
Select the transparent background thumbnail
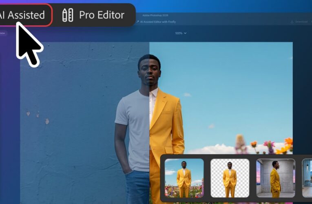point(230,178)
